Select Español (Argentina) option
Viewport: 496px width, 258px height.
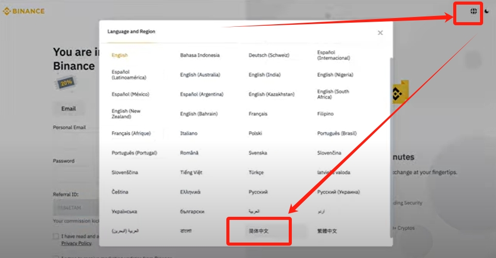(x=202, y=94)
